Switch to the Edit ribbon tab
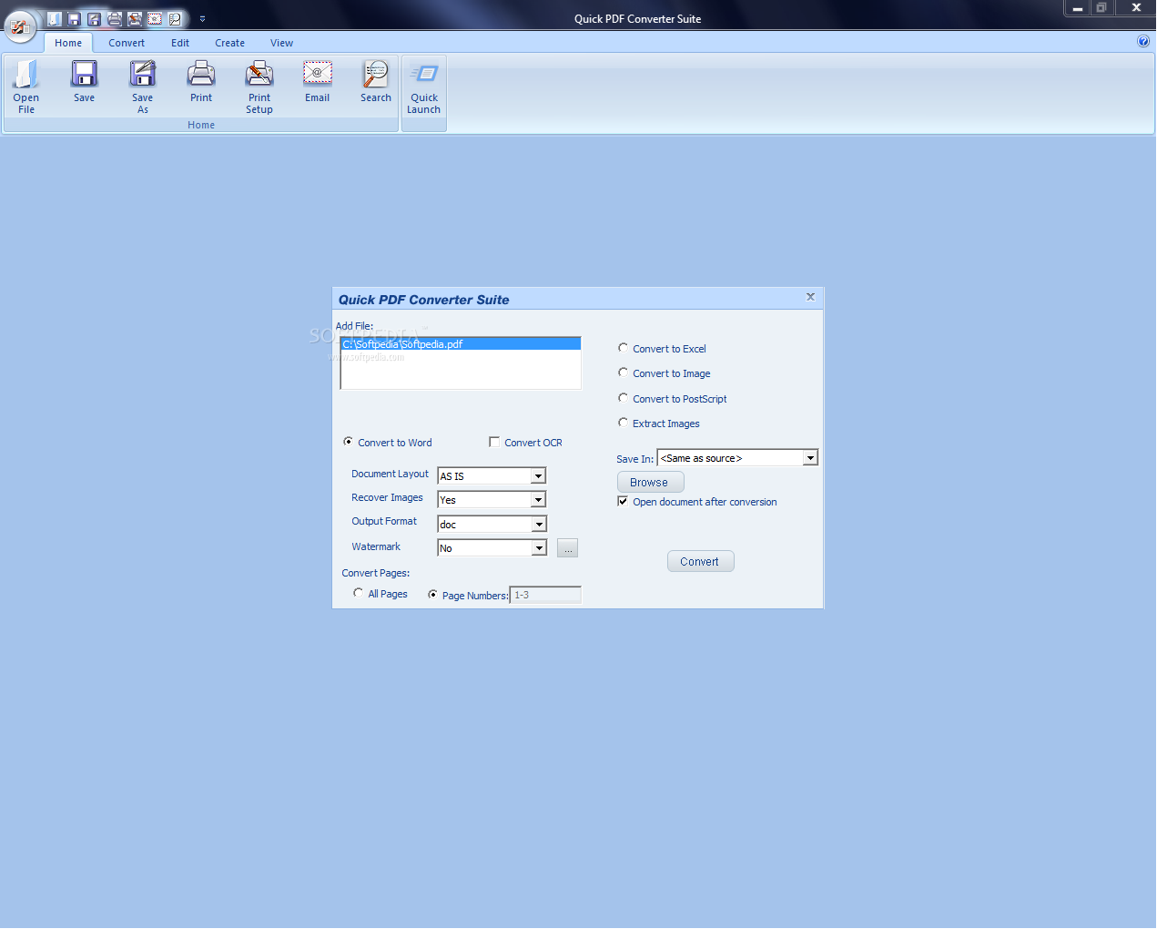The width and height of the screenshot is (1157, 929). tap(180, 43)
